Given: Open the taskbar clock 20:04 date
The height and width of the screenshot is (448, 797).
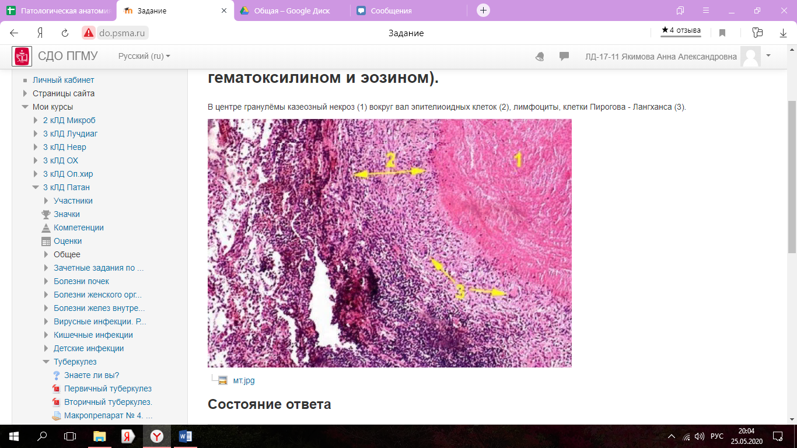Looking at the screenshot, I should [746, 436].
